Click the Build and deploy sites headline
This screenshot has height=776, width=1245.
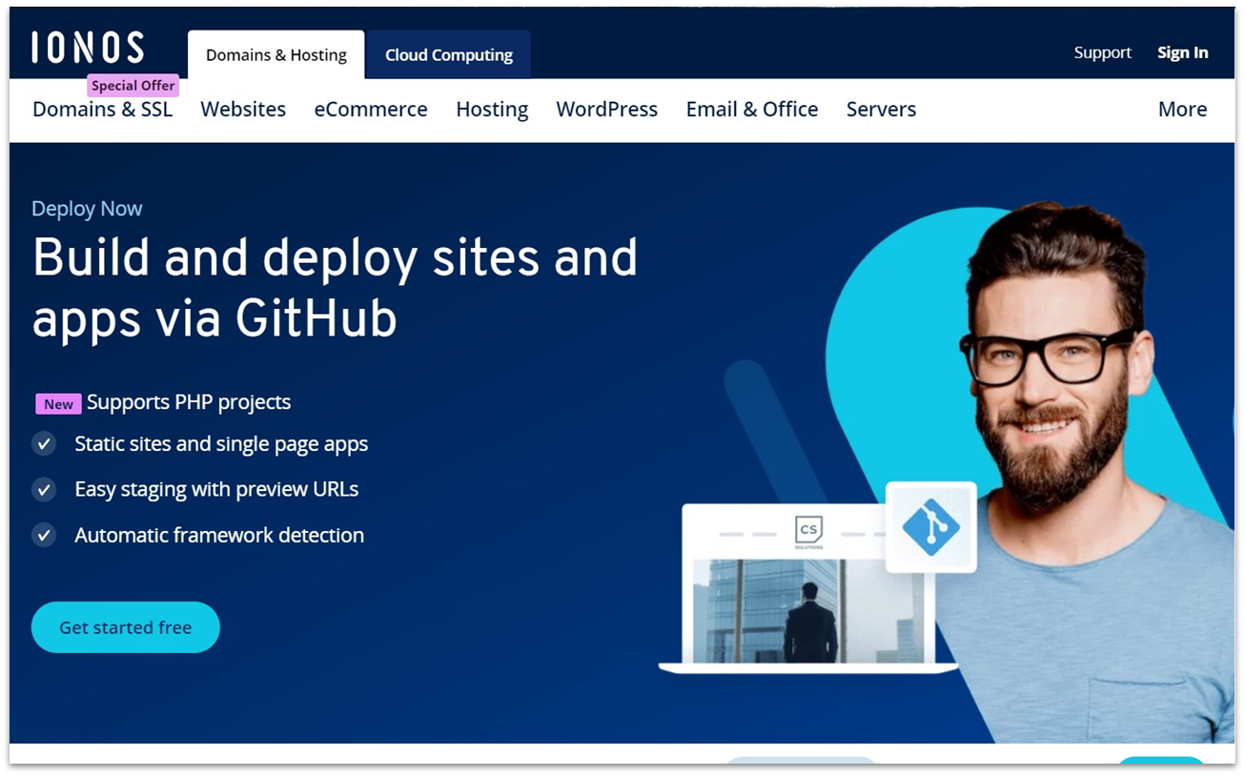click(x=335, y=287)
